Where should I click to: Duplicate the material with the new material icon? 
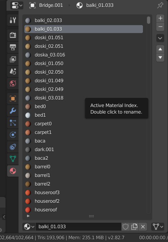coord(134,227)
